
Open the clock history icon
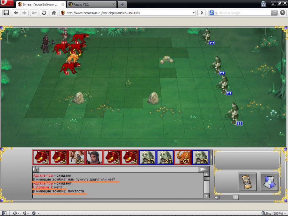[x=283, y=13]
